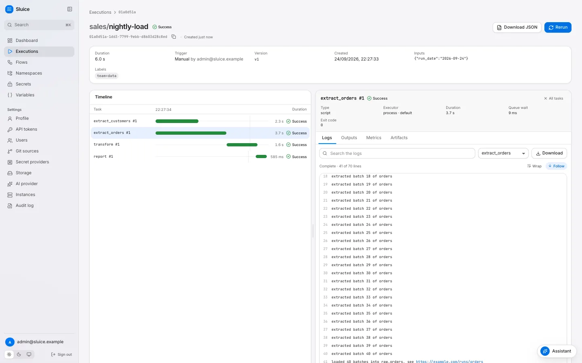Close task detail via All tasks
Image resolution: width=582 pixels, height=363 pixels.
(553, 98)
